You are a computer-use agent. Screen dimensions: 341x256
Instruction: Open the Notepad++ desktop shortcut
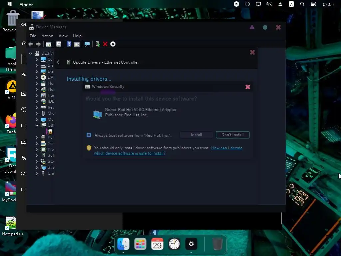[x=13, y=226]
